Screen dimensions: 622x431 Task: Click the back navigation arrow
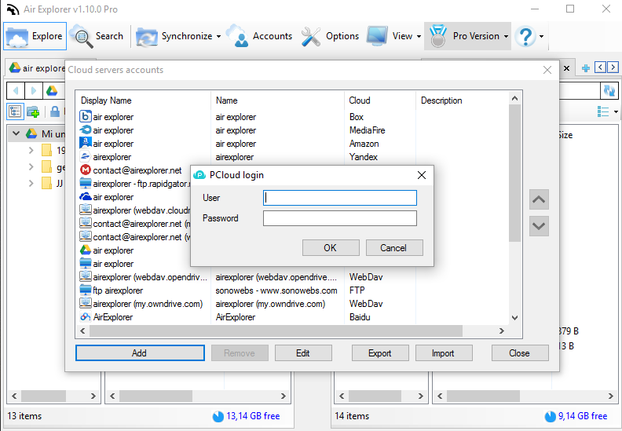[x=16, y=91]
